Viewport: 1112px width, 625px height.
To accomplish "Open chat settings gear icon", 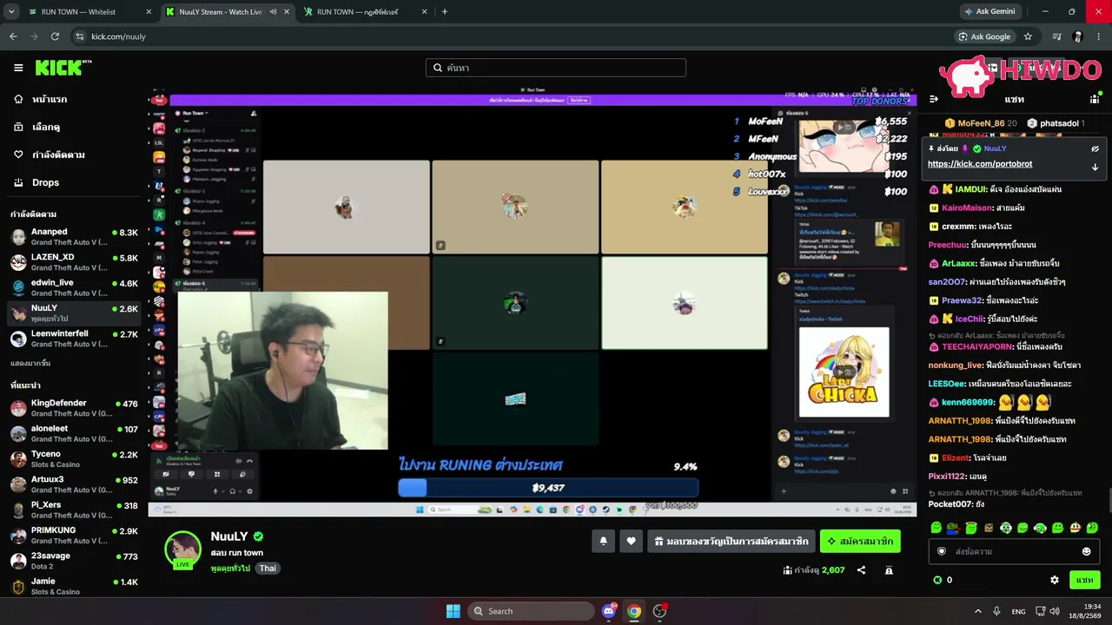I will tap(1055, 580).
